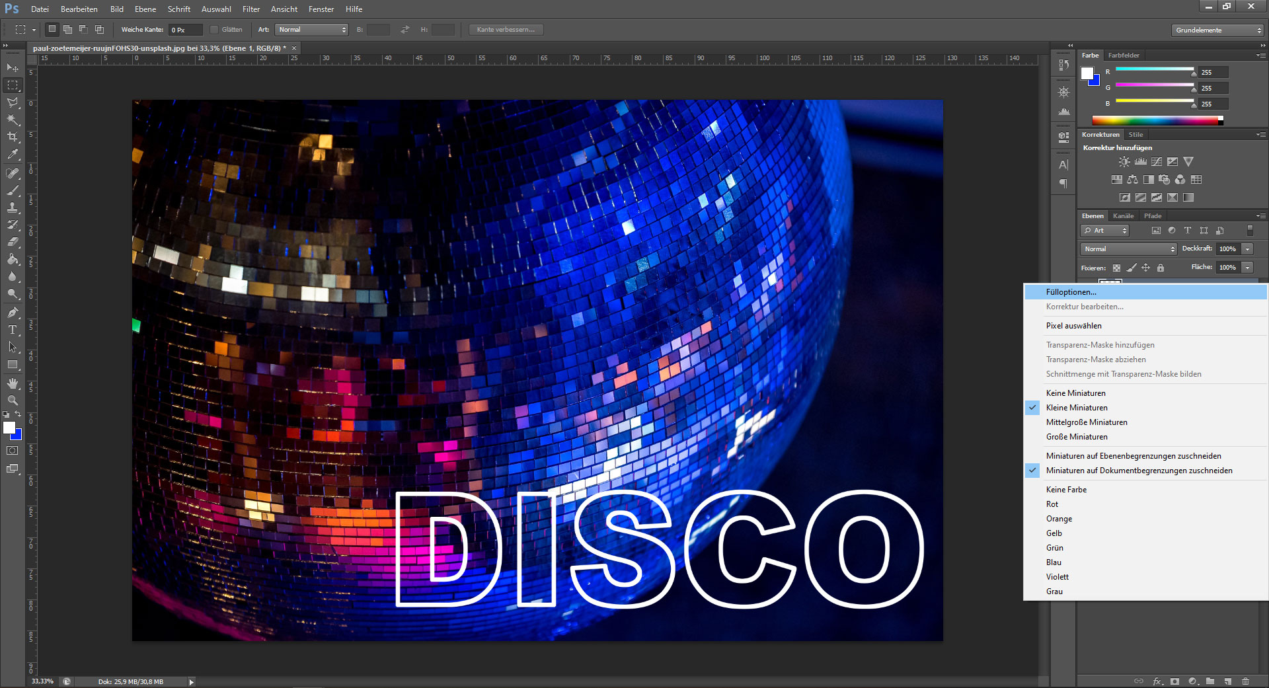The height and width of the screenshot is (688, 1269).
Task: Click Fülloptionen in the context menu
Action: pos(1071,292)
